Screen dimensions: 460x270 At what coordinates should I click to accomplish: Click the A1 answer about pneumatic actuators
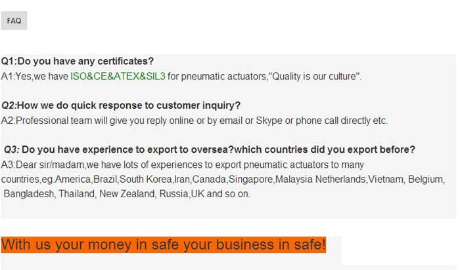pyautogui.click(x=181, y=77)
